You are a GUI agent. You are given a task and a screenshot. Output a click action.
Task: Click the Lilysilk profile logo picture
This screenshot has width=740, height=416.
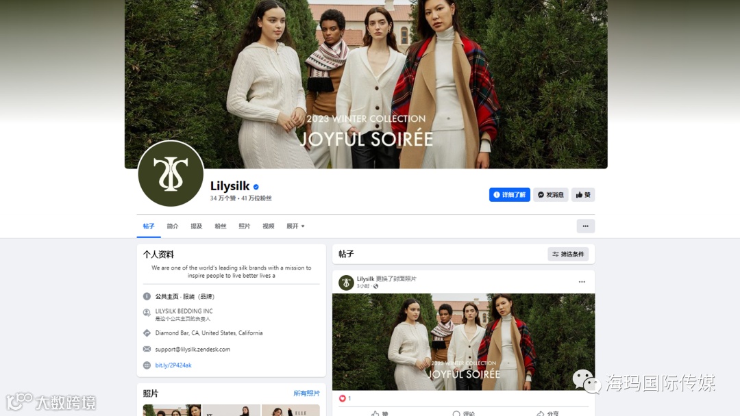[171, 173]
